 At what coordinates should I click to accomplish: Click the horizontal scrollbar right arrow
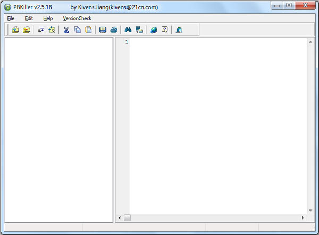click(303, 217)
